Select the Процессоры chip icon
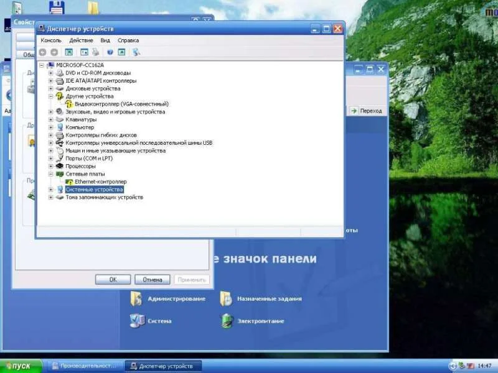The image size is (498, 373). [59, 166]
